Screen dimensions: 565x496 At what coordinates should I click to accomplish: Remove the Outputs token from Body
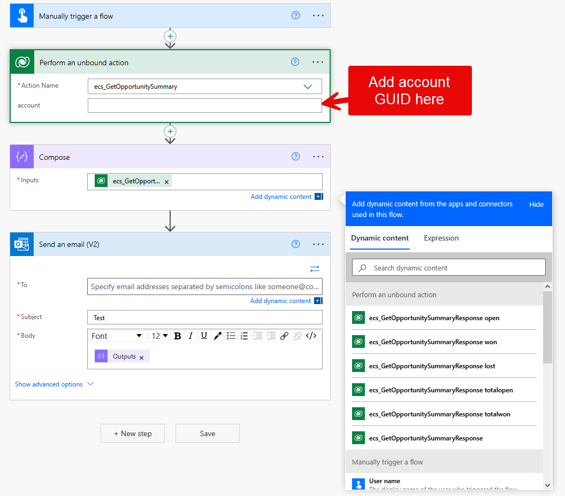click(x=142, y=357)
